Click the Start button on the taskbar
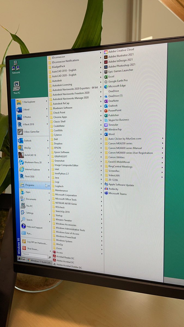Screen dimensions: 184x327 click(22, 259)
